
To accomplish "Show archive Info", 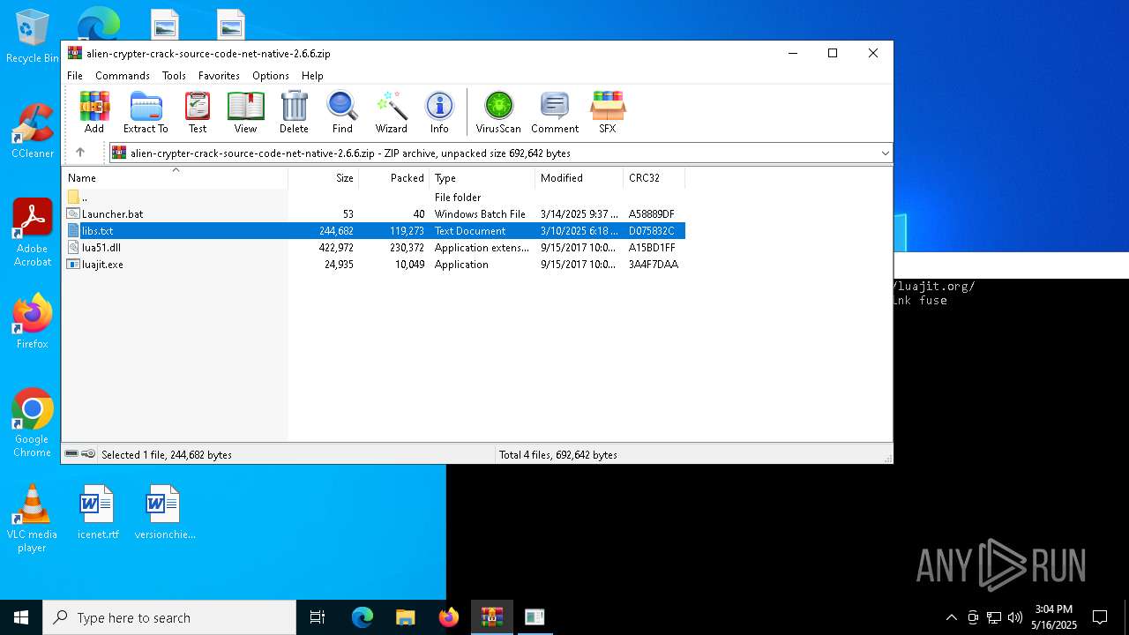I will [x=439, y=112].
